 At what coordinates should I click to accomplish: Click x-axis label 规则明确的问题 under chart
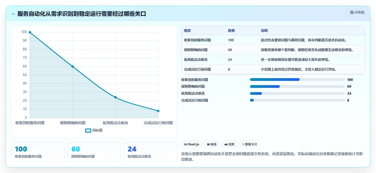73,123
